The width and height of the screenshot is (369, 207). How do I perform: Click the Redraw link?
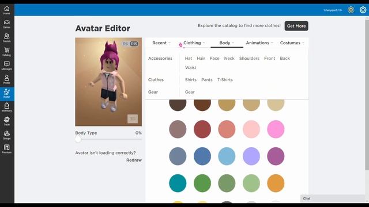[x=134, y=160]
